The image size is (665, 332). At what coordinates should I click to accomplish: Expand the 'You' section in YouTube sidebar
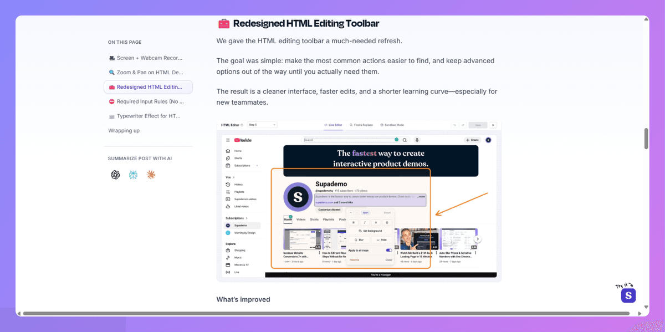(x=230, y=177)
